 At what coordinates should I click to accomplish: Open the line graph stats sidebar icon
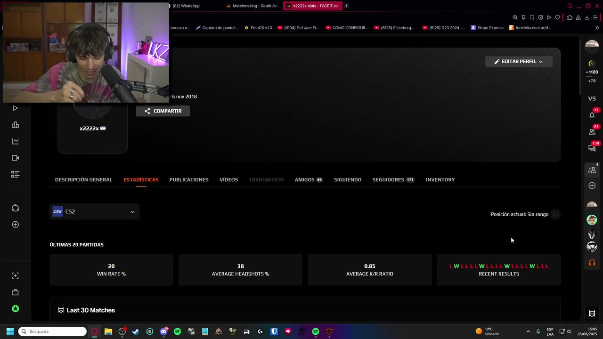coord(15,141)
